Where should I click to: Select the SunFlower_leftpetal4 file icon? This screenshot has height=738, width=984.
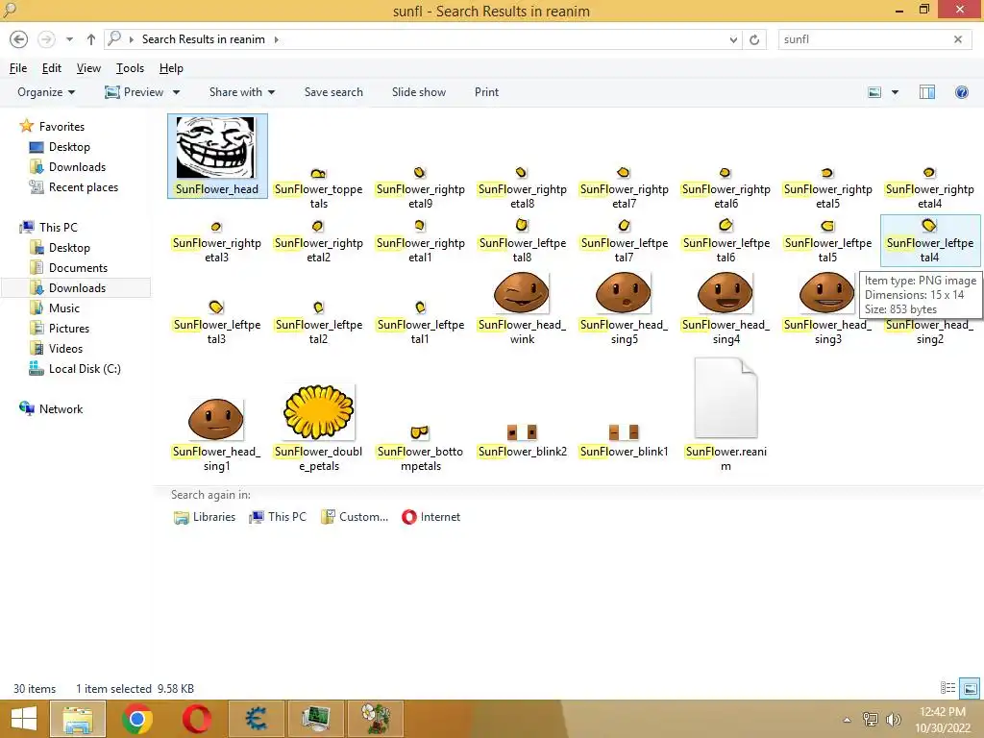(929, 225)
